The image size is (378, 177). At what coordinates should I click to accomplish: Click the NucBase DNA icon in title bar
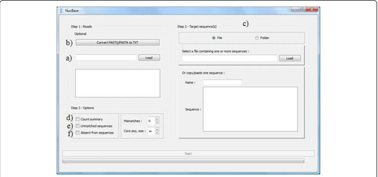(61, 11)
